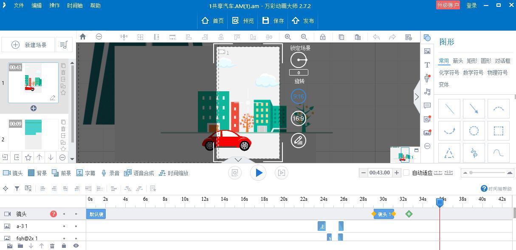
Task: Zoom out on the canvas
Action: click(304, 37)
